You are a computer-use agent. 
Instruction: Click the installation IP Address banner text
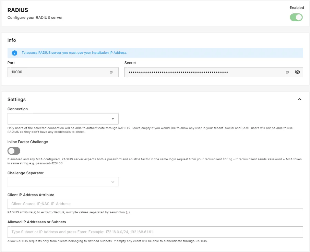(74, 53)
